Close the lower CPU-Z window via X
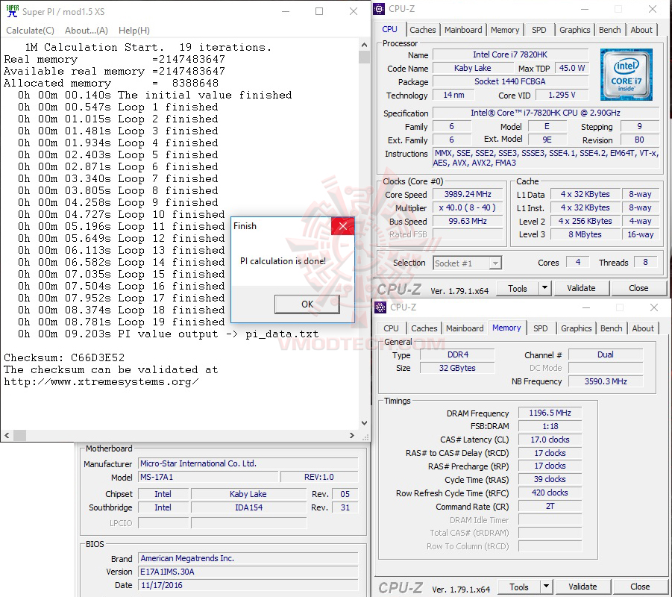This screenshot has width=672, height=597. tap(653, 307)
